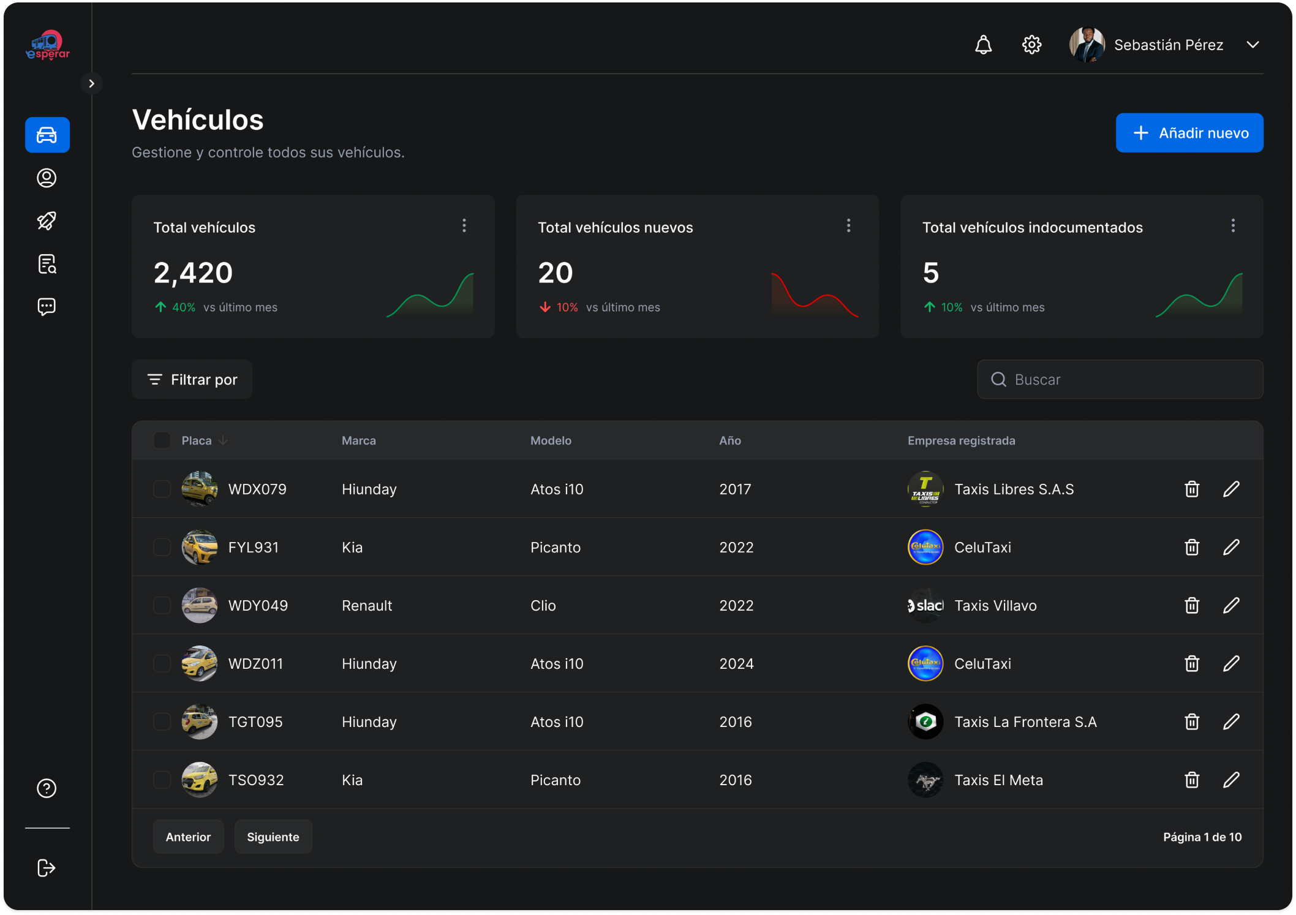Toggle the select-all checkbox in table header
Screen dimensions: 1296x915
pos(162,440)
